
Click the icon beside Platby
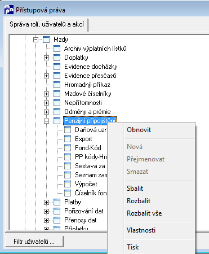(x=57, y=202)
